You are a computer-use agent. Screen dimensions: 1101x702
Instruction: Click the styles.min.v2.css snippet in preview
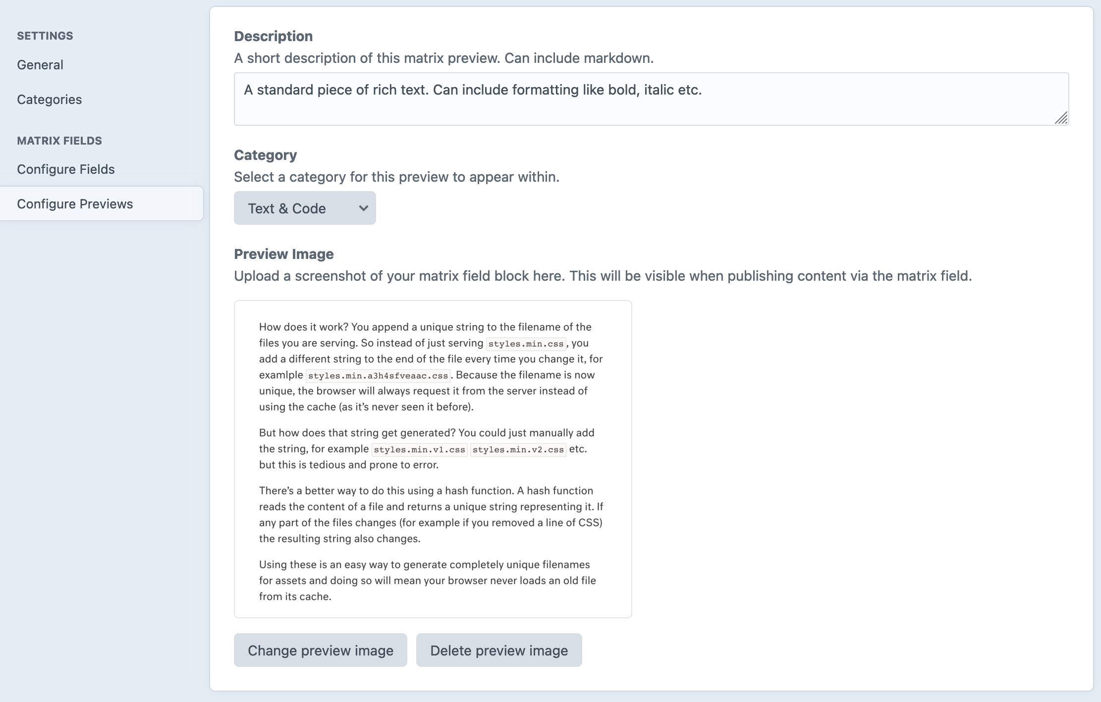pos(518,450)
